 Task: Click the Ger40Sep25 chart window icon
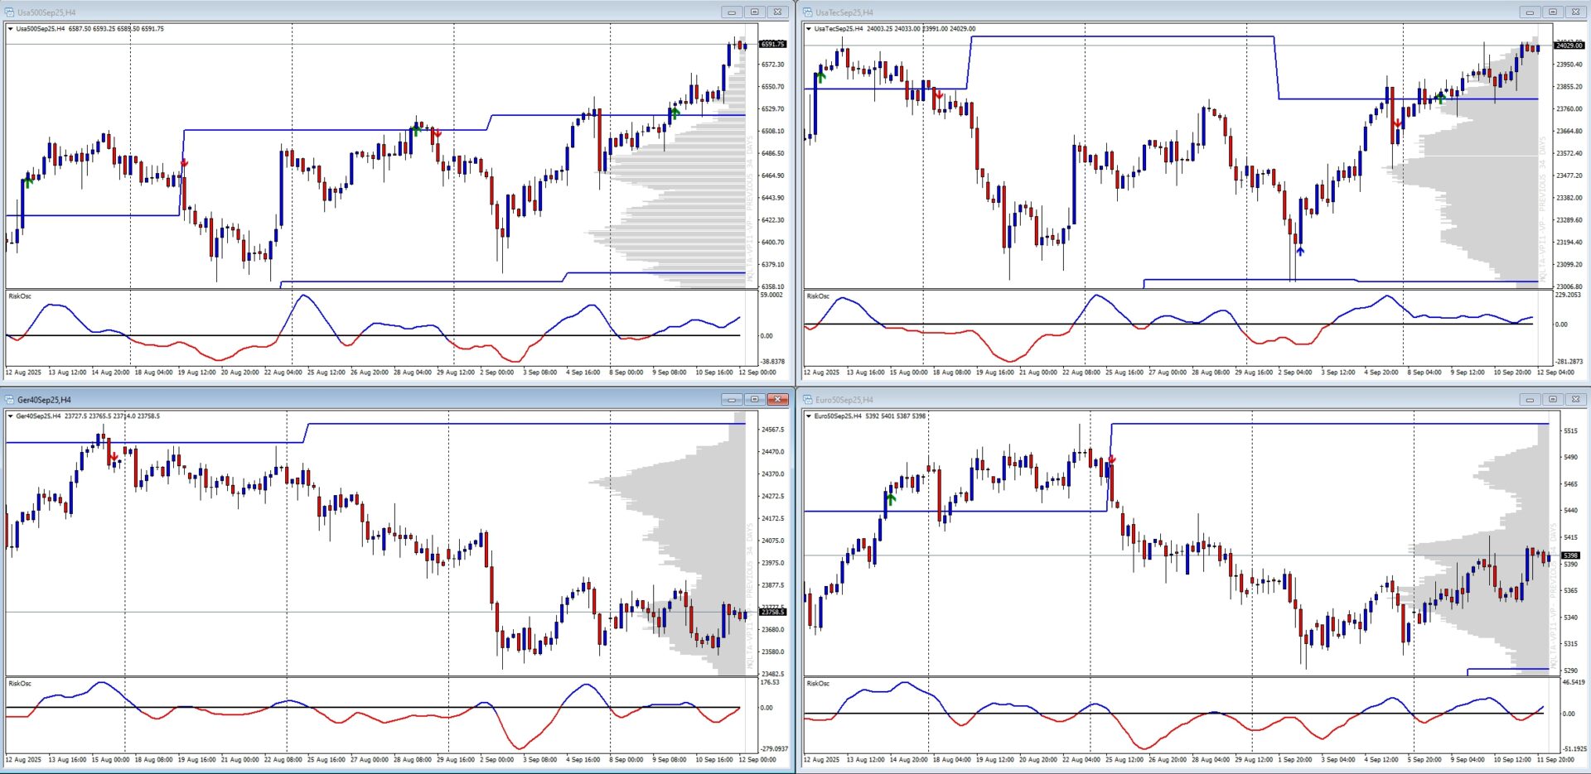10,400
